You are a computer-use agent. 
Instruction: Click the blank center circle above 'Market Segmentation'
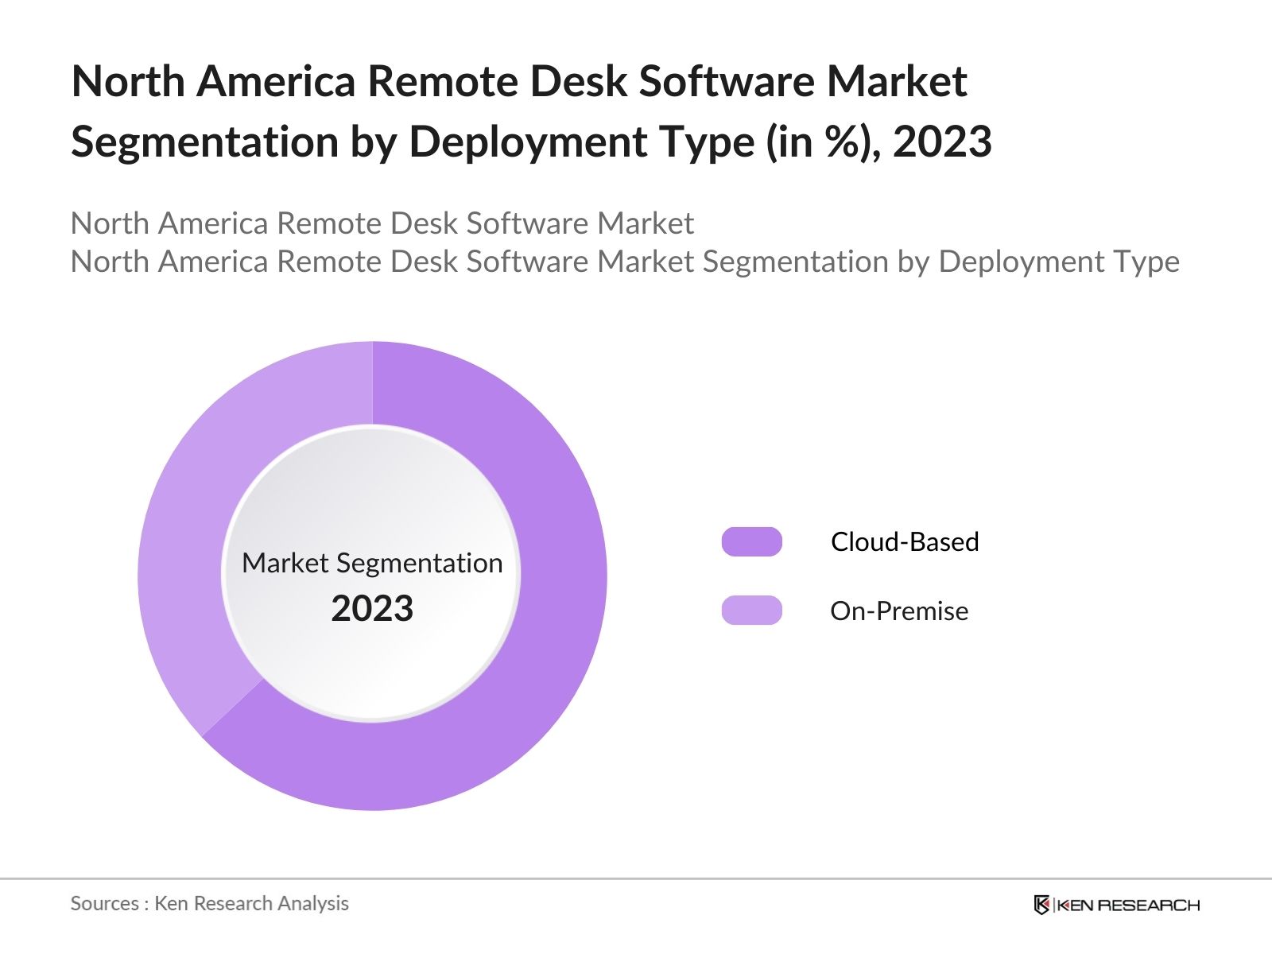pyautogui.click(x=372, y=485)
